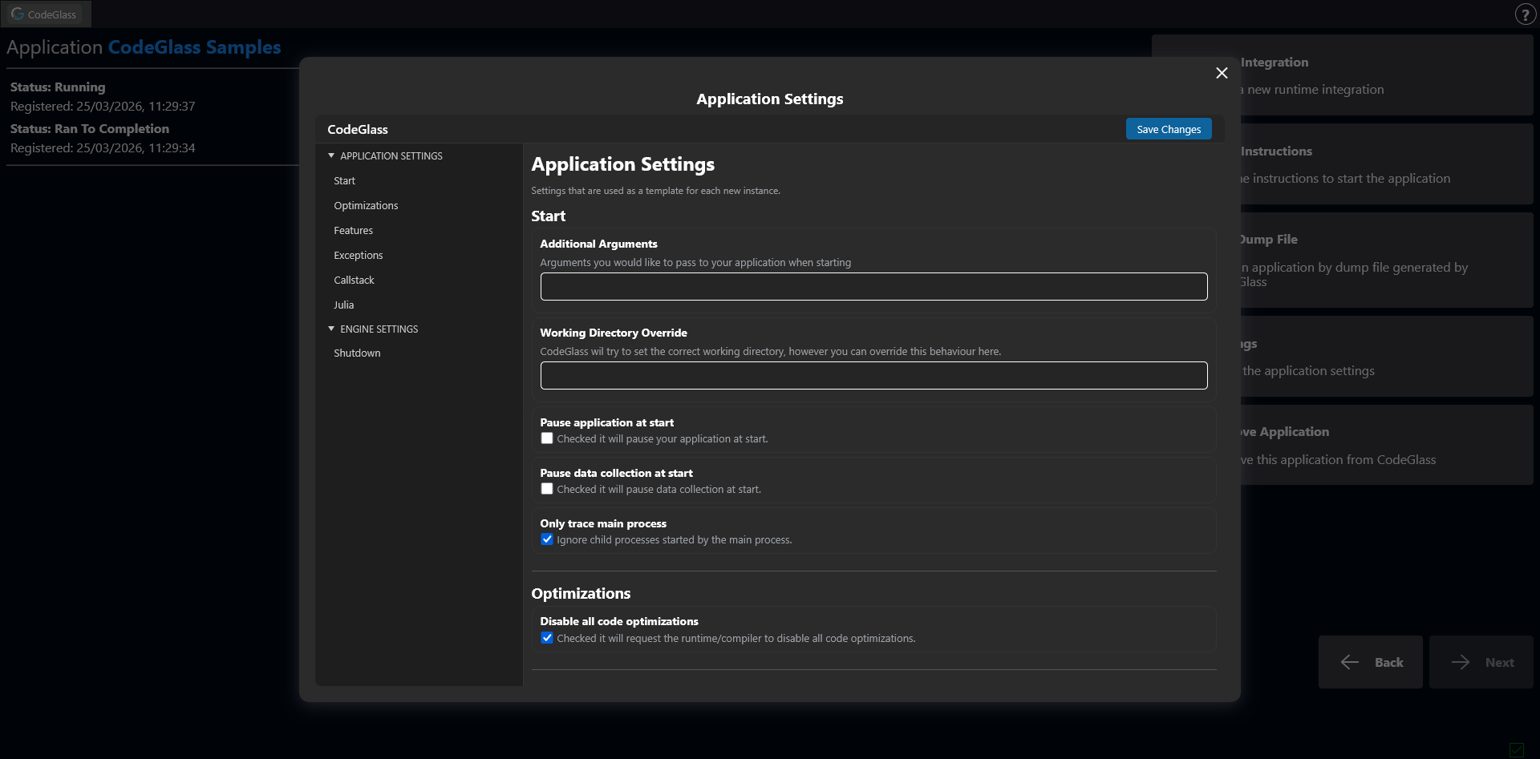
Task: Disable all code optimizations checkbox
Action: (x=547, y=637)
